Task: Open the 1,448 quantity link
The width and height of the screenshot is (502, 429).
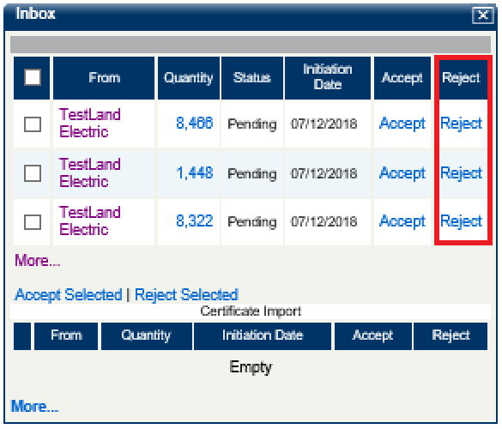Action: pos(194,172)
